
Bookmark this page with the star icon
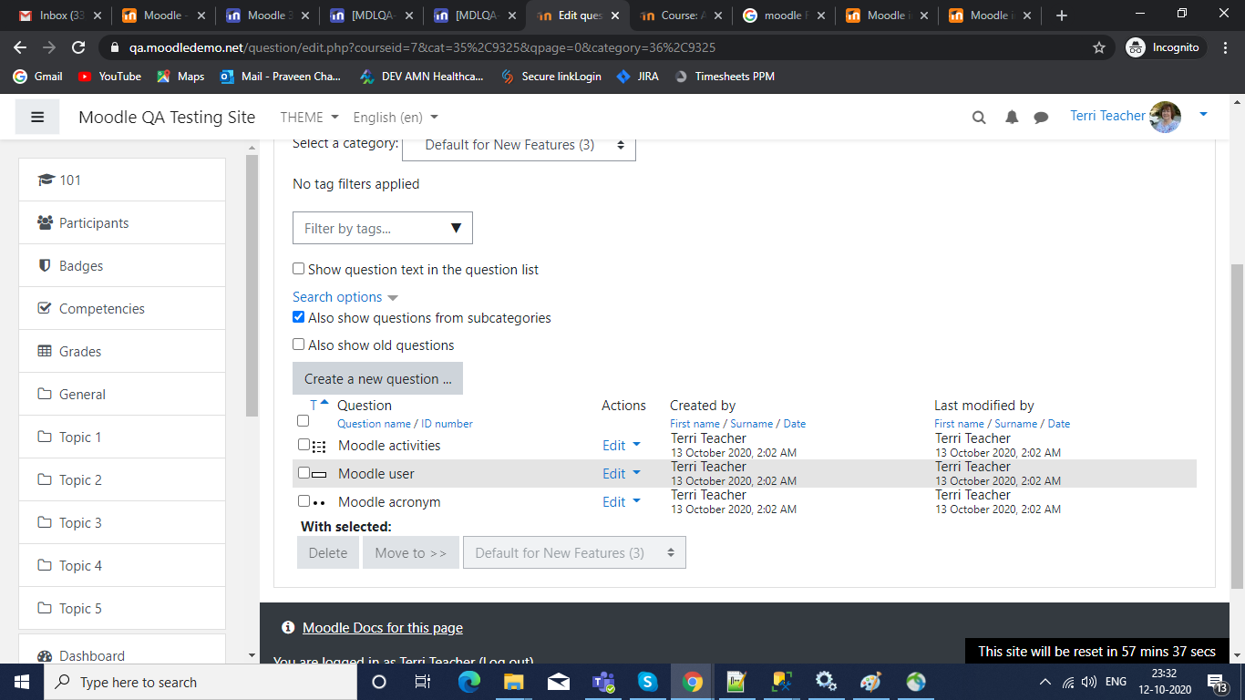coord(1099,47)
